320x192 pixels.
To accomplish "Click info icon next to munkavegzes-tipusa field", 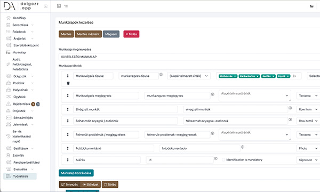I will 161,75.
